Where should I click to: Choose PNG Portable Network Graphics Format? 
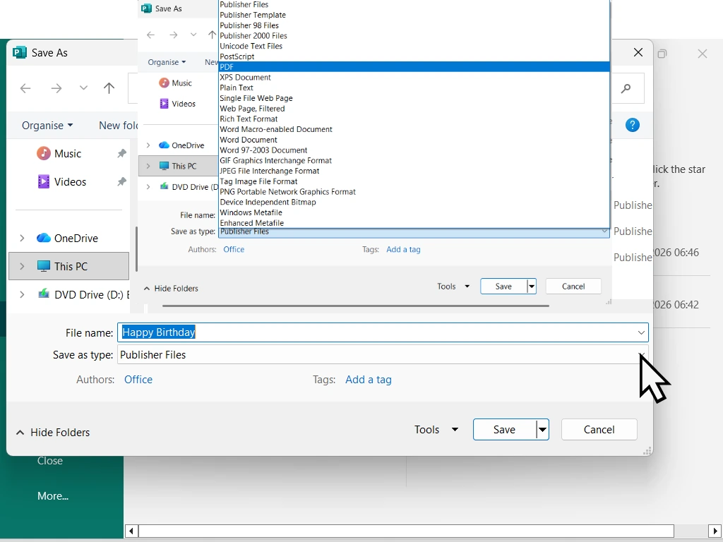pos(414,192)
